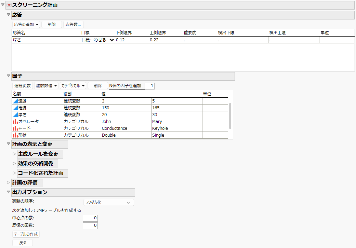Viewport: 356px width, 248px height.
Task: Open the カテゴリカル factor dropdown
Action: tap(73, 86)
